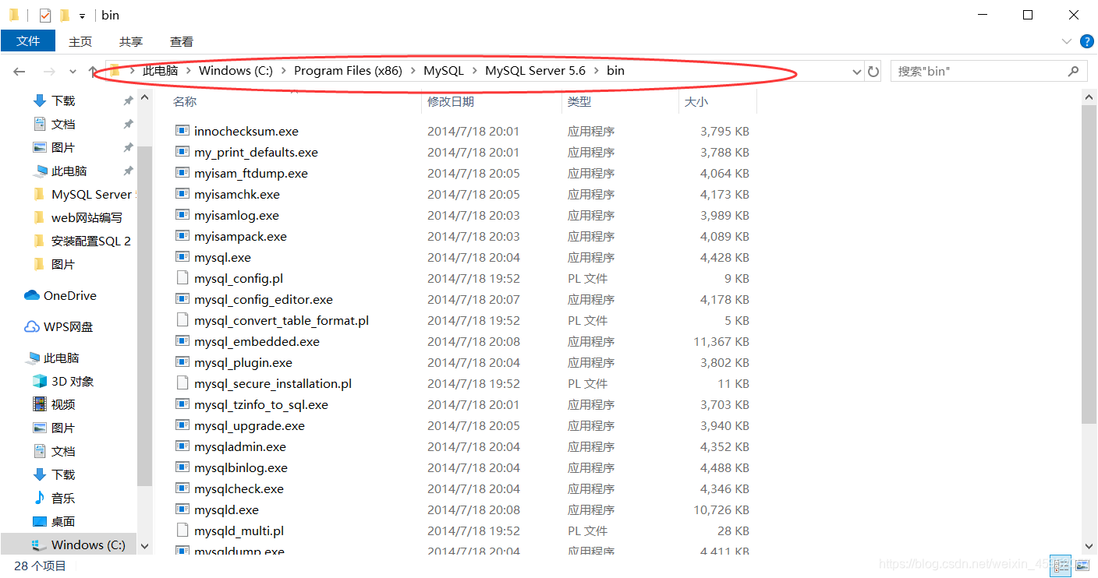Click the innochecksum.exe file icon

182,131
